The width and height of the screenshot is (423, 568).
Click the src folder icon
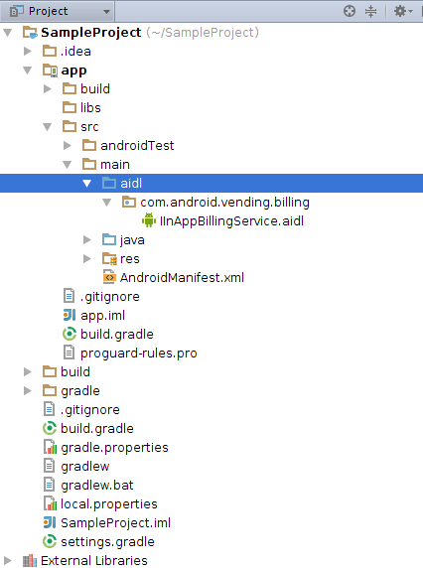[x=70, y=126]
